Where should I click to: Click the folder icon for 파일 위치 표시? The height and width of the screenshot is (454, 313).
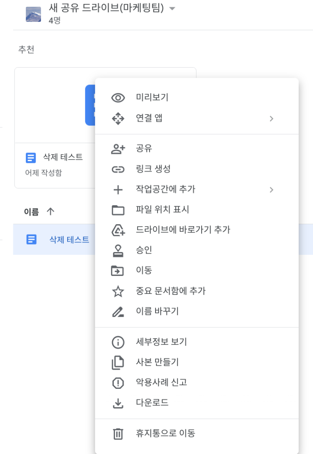tap(118, 210)
